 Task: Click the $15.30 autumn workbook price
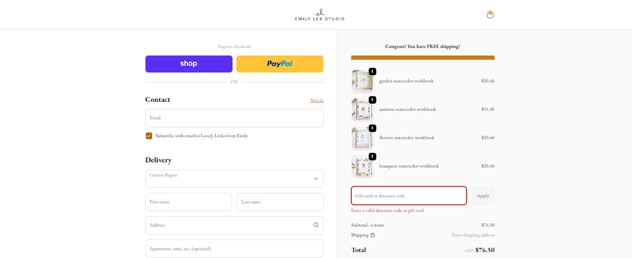click(488, 109)
